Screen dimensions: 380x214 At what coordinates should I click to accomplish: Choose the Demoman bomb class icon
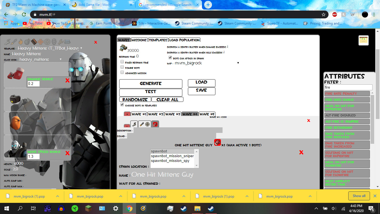click(27, 42)
